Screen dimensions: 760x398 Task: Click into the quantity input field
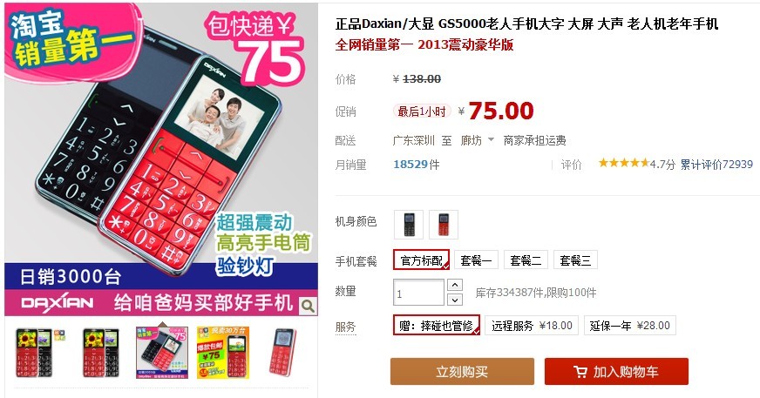click(418, 293)
